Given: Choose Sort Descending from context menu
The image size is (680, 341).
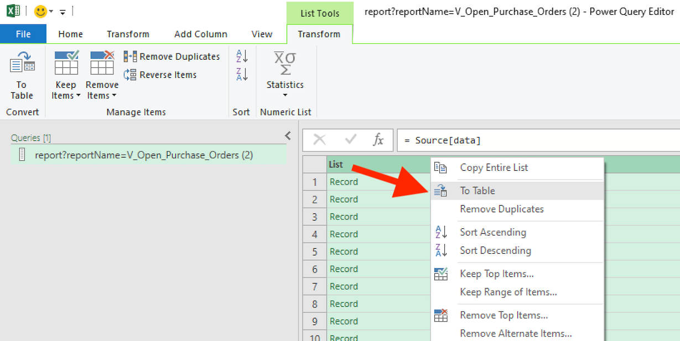Looking at the screenshot, I should [x=496, y=250].
